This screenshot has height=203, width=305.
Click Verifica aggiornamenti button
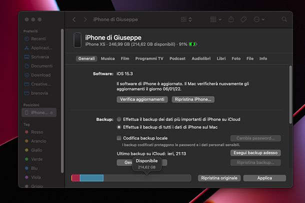click(x=142, y=99)
